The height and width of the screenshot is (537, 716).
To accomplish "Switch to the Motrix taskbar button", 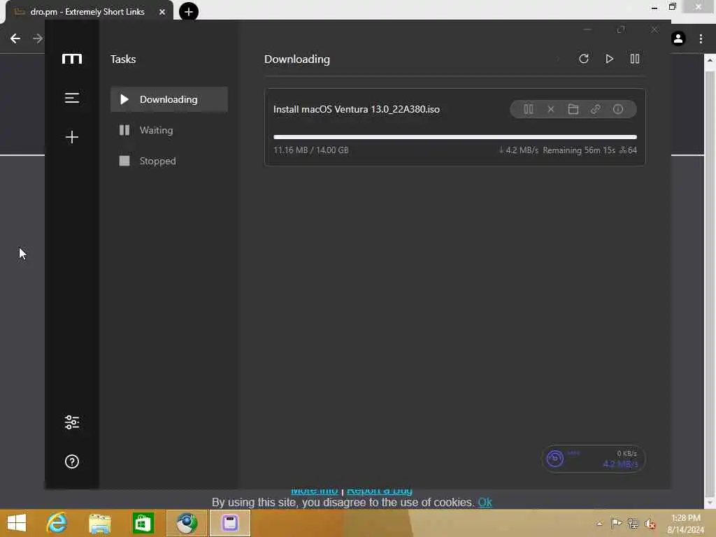I will pyautogui.click(x=230, y=523).
